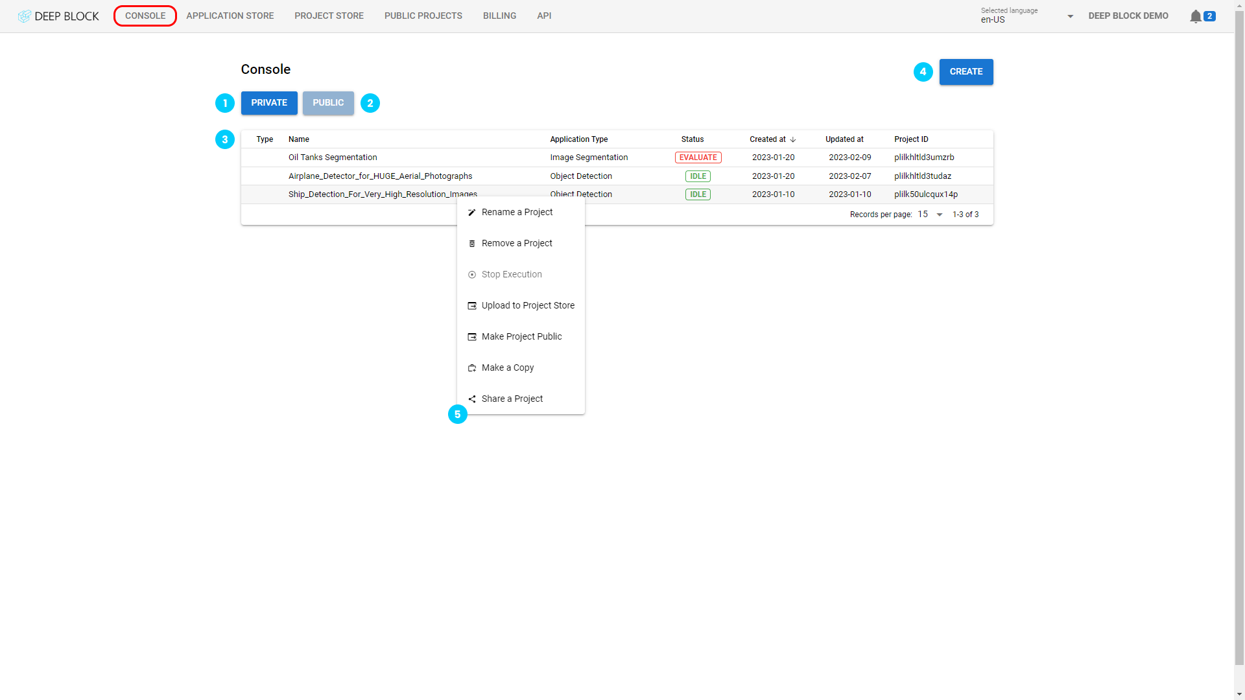Pick Share a Project from the menu
Image resolution: width=1245 pixels, height=700 pixels.
521,399
